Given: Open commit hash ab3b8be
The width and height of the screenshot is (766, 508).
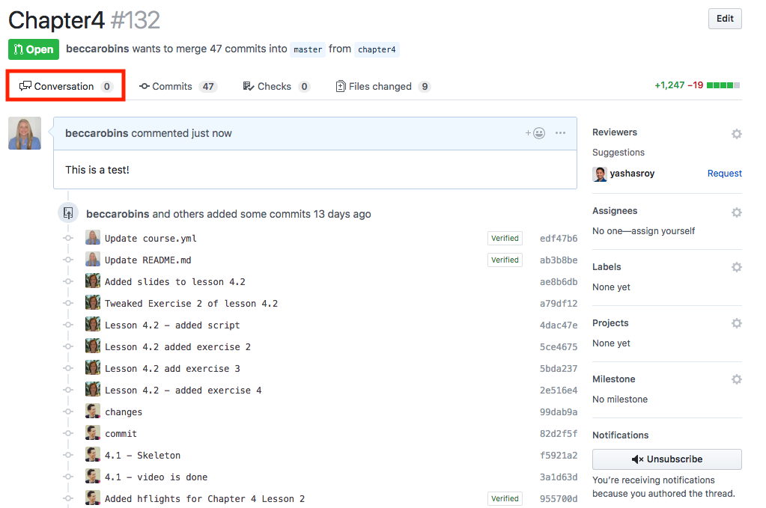Looking at the screenshot, I should click(559, 260).
